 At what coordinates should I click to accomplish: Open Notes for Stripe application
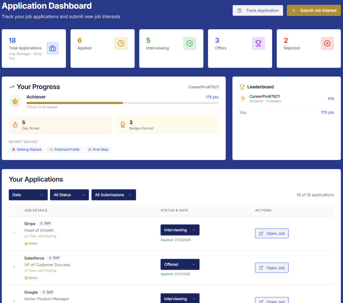31,244
